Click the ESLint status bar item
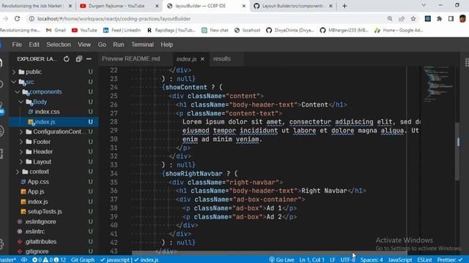The width and height of the screenshot is (469, 263). coord(424,260)
